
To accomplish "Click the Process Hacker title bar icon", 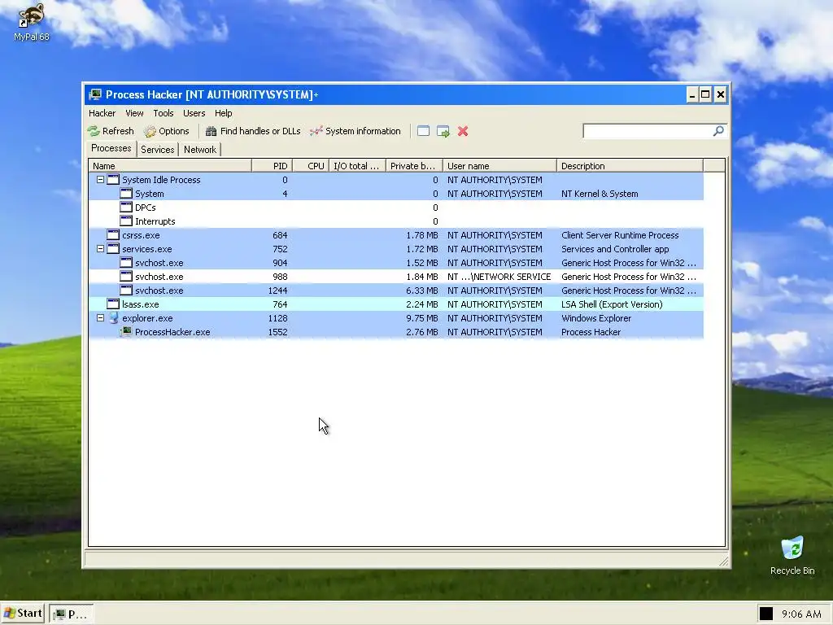I will pos(96,94).
